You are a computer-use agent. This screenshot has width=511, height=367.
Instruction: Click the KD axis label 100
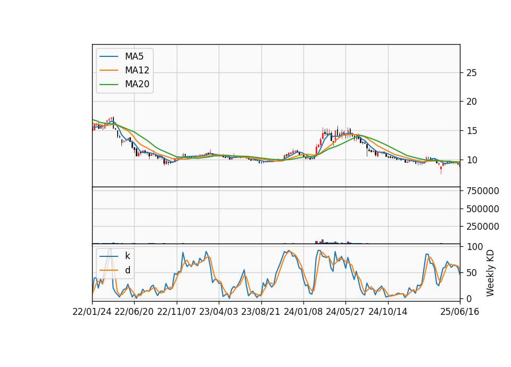(474, 246)
